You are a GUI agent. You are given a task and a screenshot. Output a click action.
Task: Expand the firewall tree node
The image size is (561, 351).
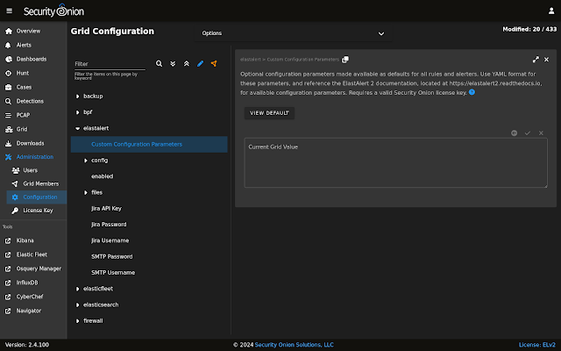[x=77, y=321]
